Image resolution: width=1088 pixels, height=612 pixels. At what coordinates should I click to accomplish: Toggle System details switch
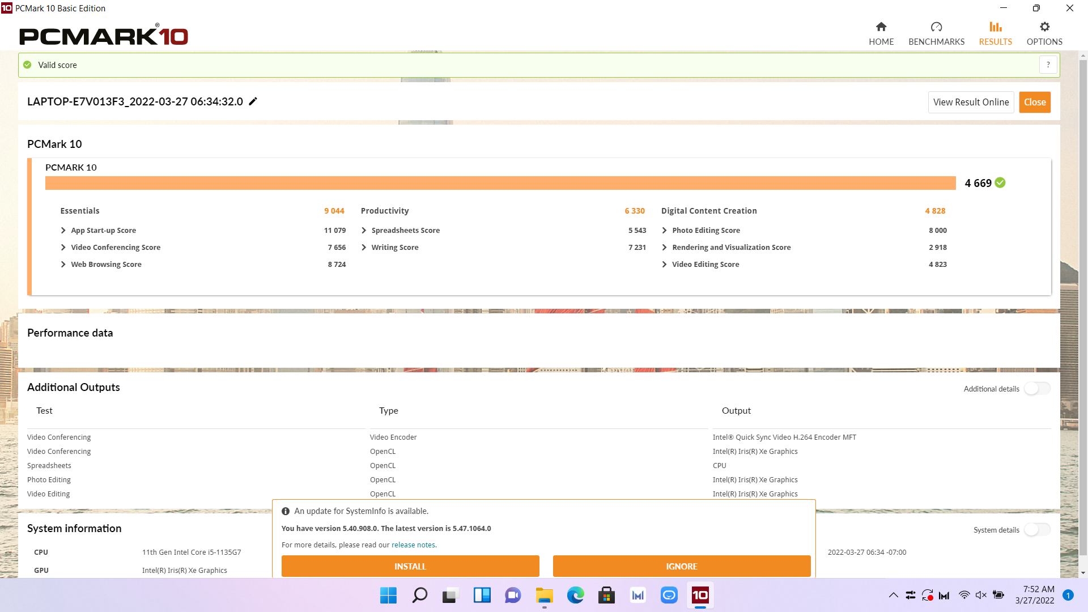(x=1038, y=530)
